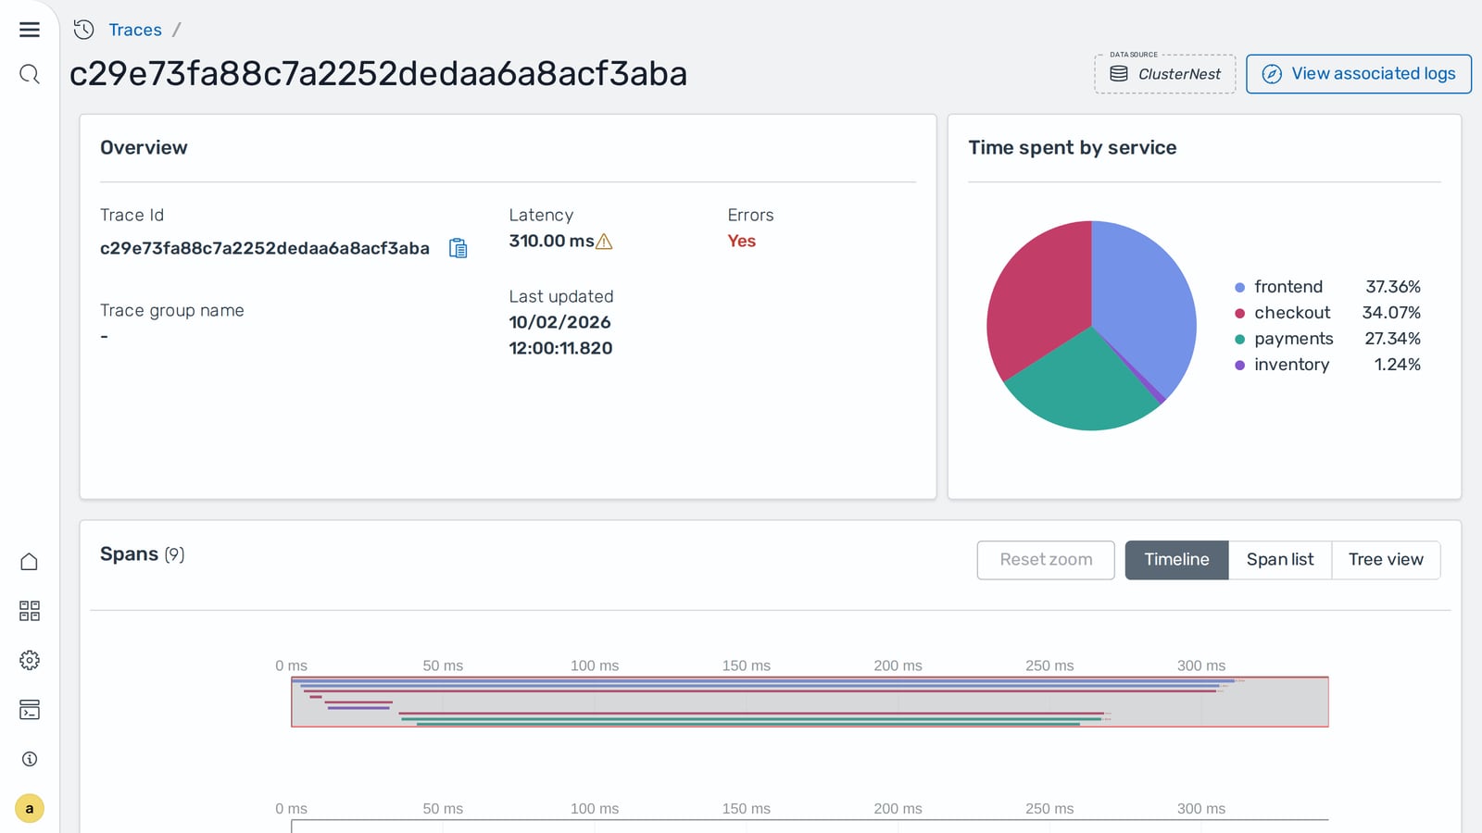Open the recent history clock icon
Viewport: 1482px width, 833px height.
84,30
